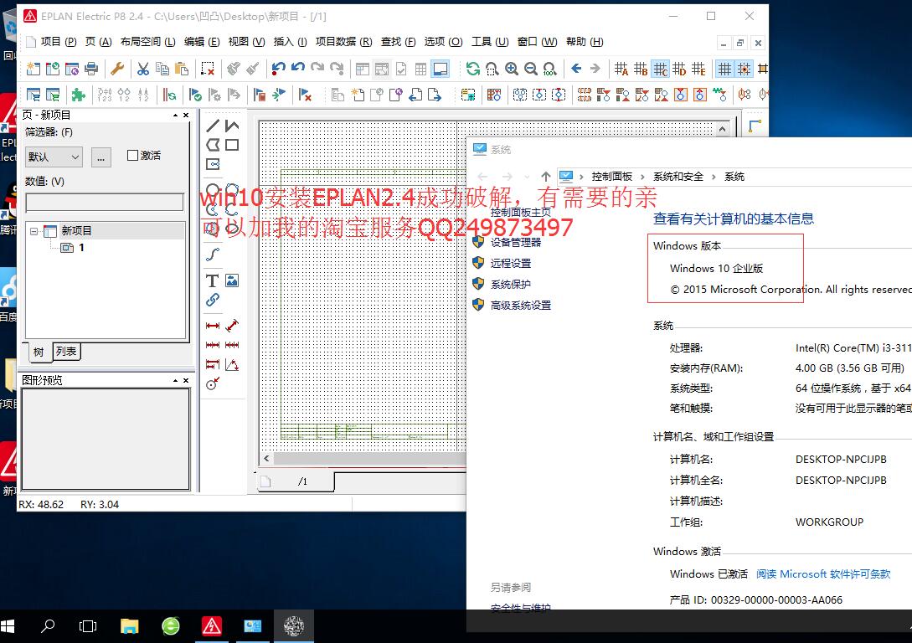The height and width of the screenshot is (643, 912).
Task: Toggle the grid display on/off icon
Action: [x=724, y=69]
